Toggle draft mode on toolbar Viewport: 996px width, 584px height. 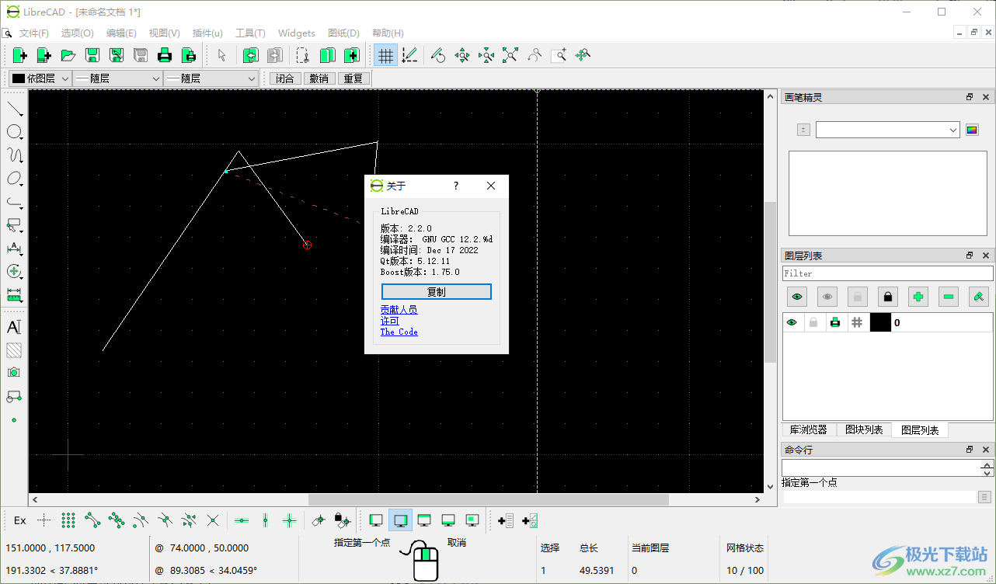[409, 55]
